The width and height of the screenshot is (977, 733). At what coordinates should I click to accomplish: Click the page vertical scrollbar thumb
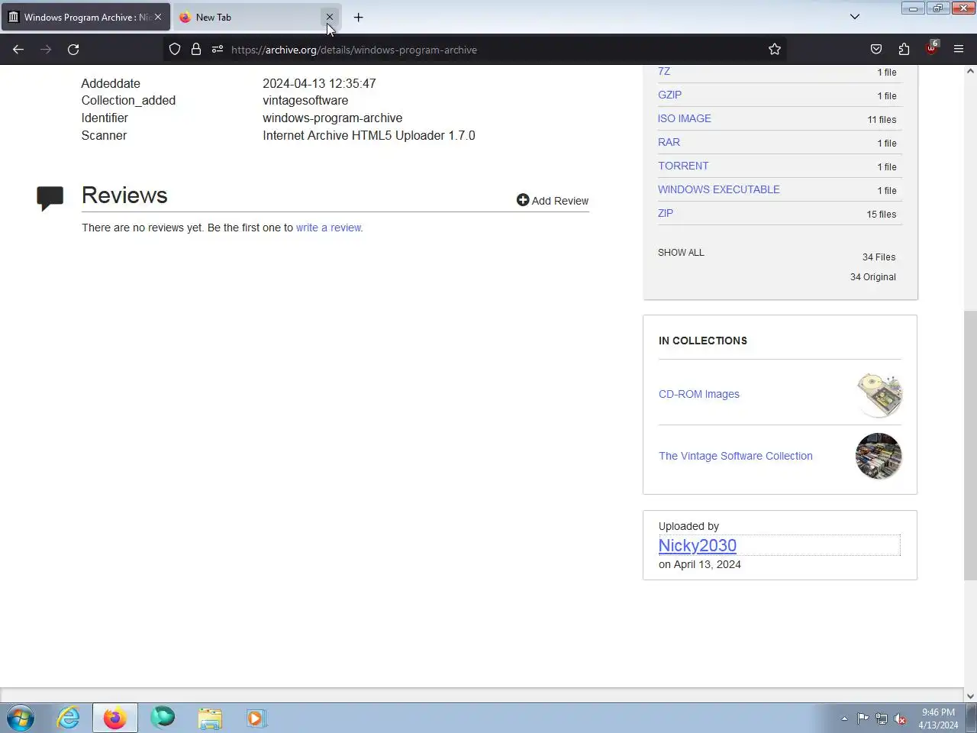point(970,445)
